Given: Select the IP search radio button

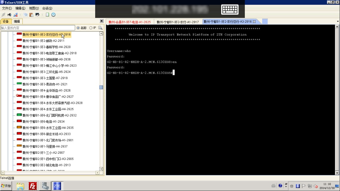Looking at the screenshot, I should click(x=91, y=28).
